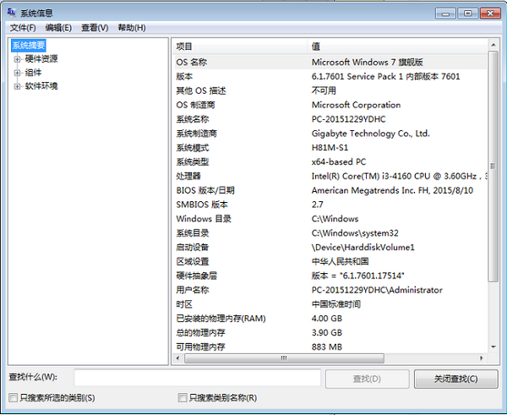Click the value 4.00 GB
507x415 pixels.
(326, 319)
